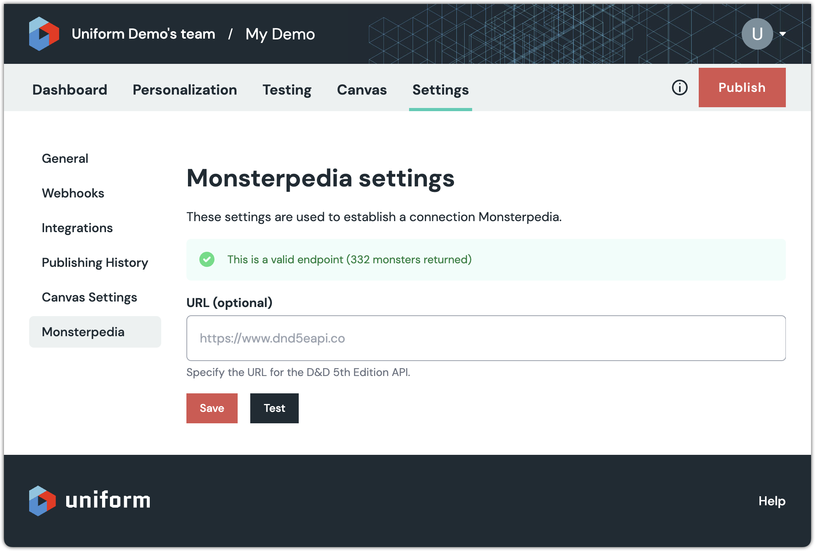
Task: Click the footer uniform logo
Action: (x=89, y=501)
